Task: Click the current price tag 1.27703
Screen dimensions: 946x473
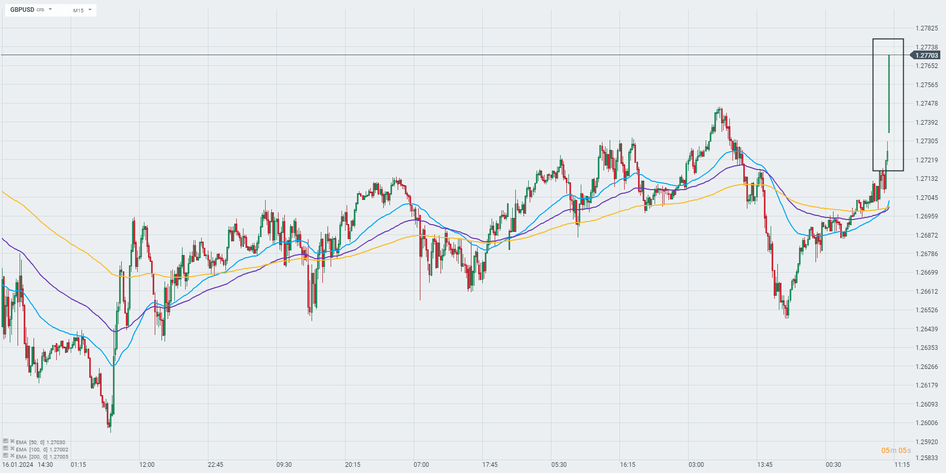Action: point(927,55)
